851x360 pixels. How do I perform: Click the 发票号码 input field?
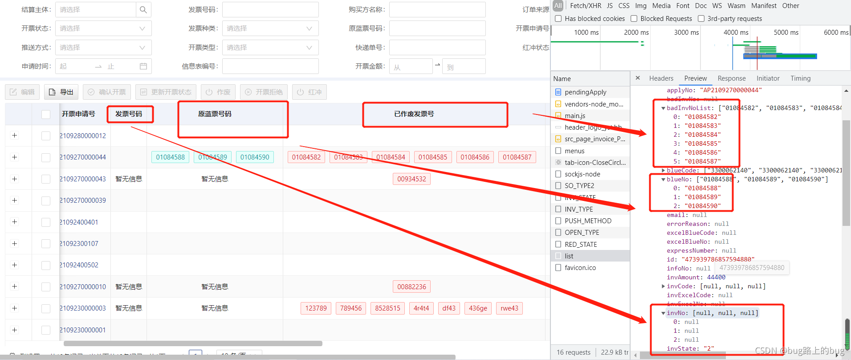click(270, 10)
